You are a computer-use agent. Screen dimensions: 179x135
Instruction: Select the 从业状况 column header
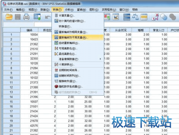tap(121, 30)
